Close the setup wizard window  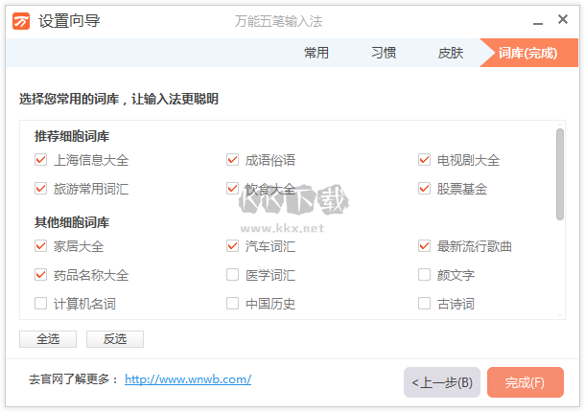pos(563,19)
